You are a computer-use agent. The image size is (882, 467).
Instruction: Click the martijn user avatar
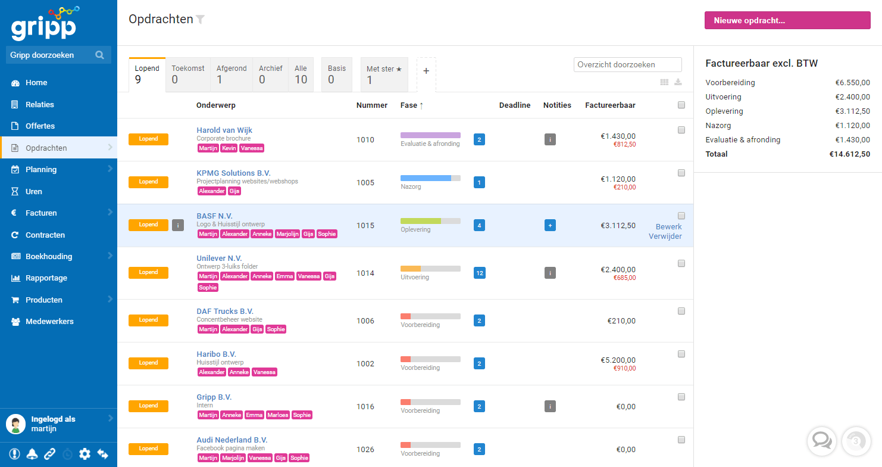pyautogui.click(x=15, y=424)
